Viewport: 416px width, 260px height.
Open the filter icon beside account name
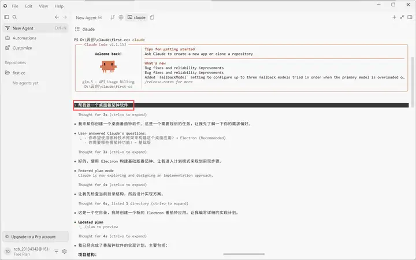pyautogui.click(x=56, y=251)
